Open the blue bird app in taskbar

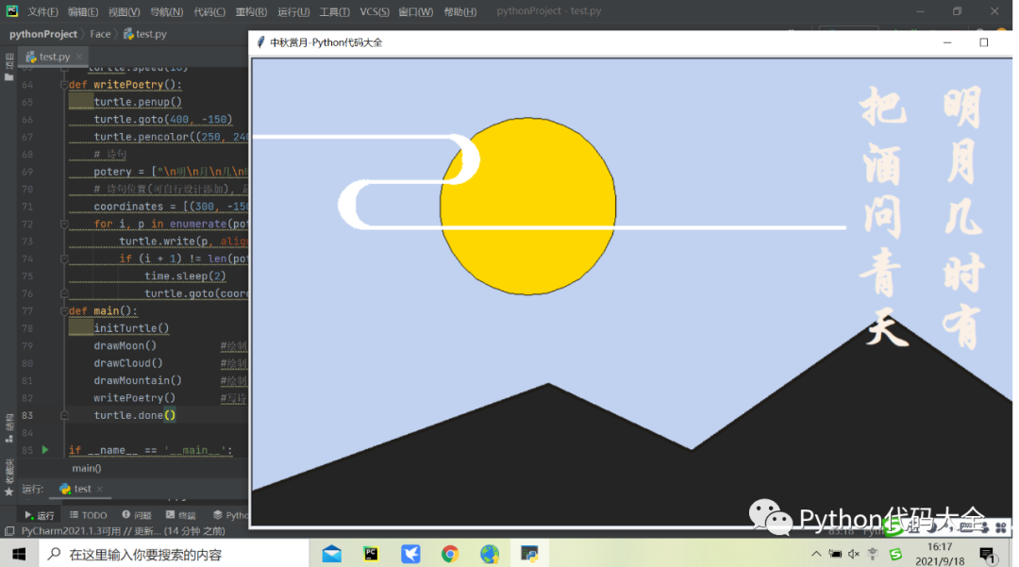410,554
